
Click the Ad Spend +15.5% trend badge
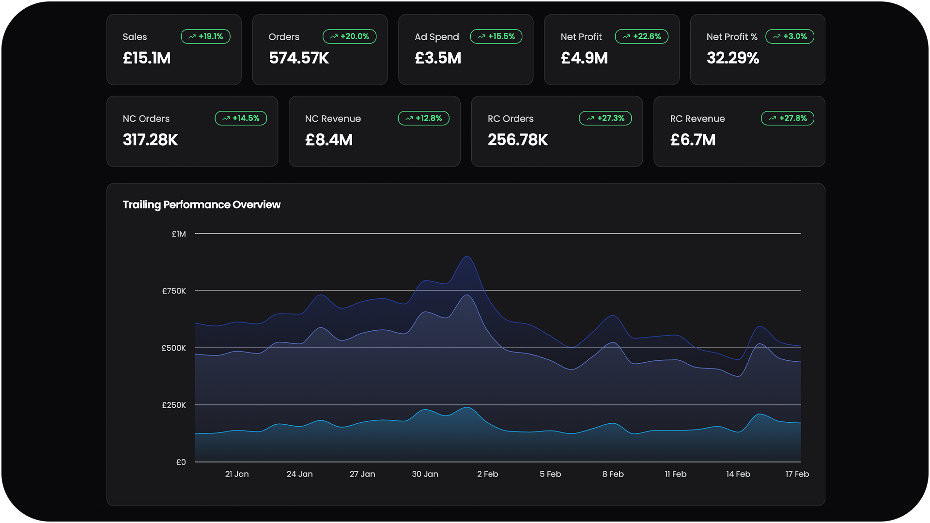[x=496, y=36]
